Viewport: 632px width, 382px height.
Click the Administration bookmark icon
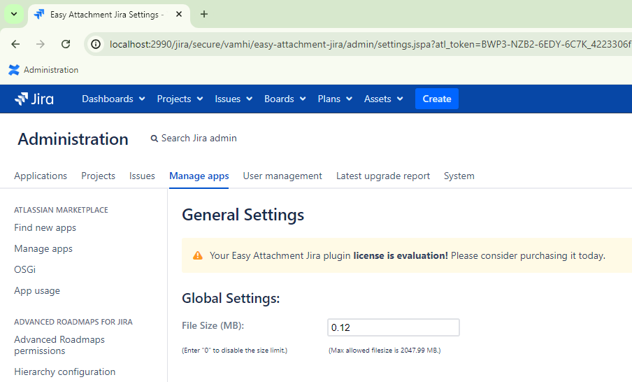click(x=14, y=70)
